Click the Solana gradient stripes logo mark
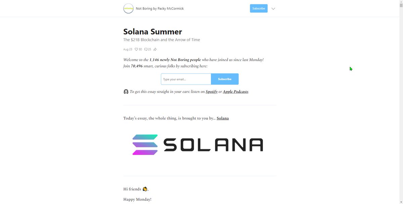 point(145,145)
